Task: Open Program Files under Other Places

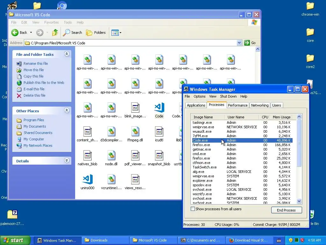Action: (34, 120)
